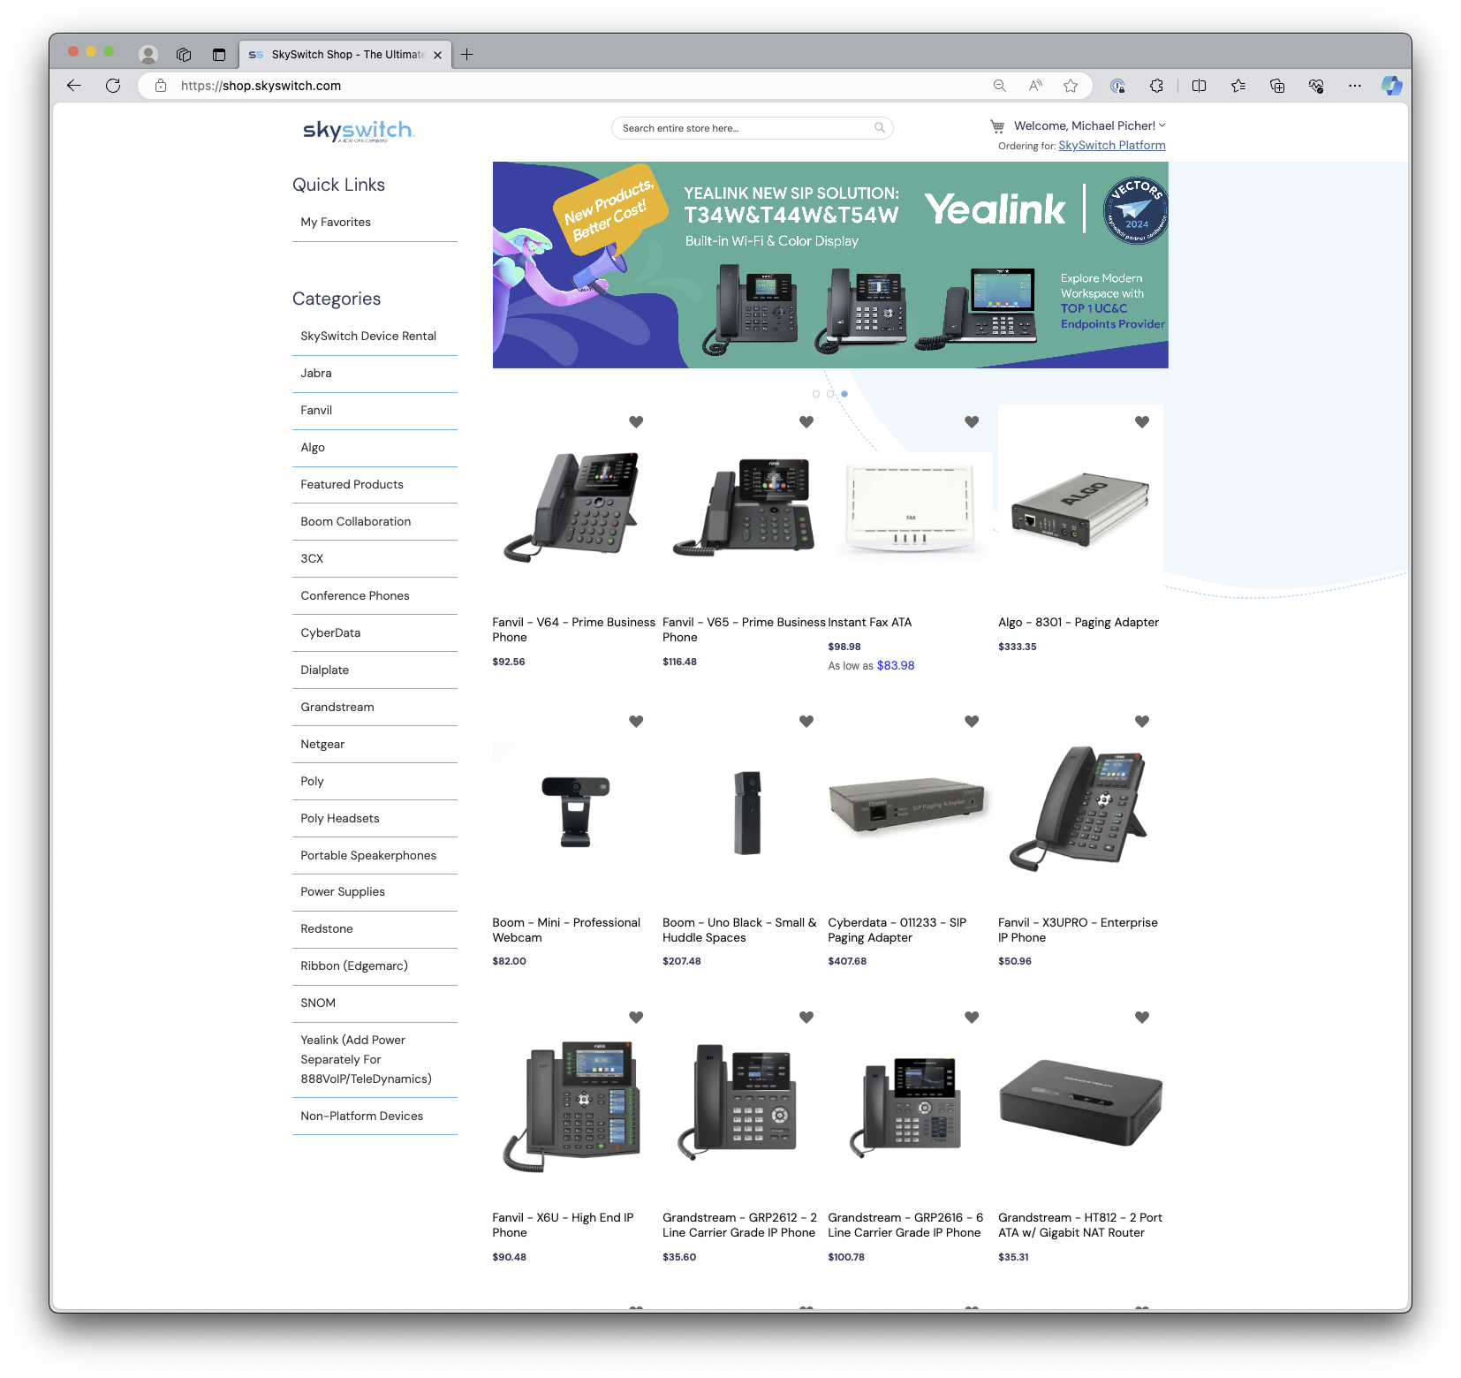Favorite the Fanvil X6U phone

(x=636, y=1018)
